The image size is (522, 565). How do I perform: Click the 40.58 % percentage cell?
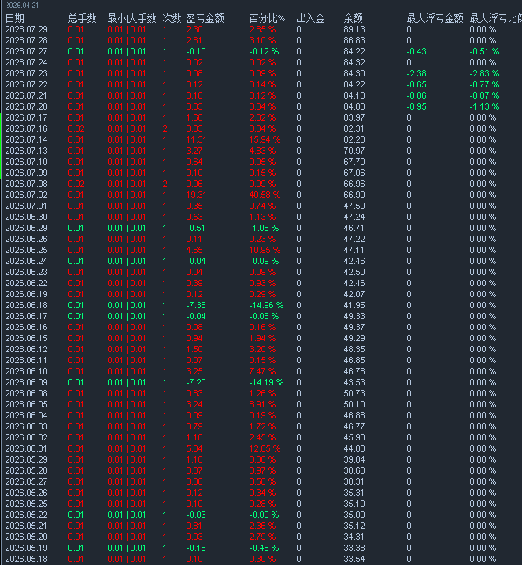coord(265,195)
